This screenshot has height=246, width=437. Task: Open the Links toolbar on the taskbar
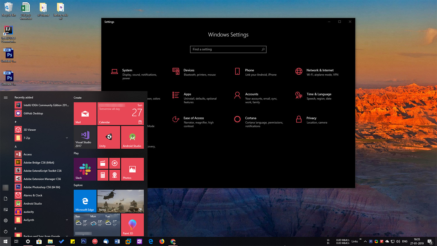pos(355,241)
